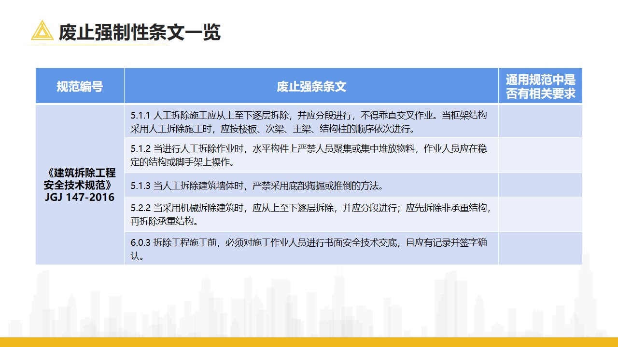Click the clause 5.2.2 当采用机械拆除建筑时 text

tap(311, 214)
